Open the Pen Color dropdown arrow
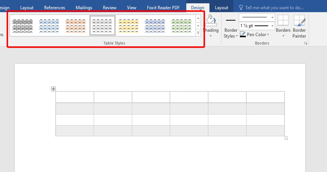This screenshot has width=327, height=172. [x=268, y=34]
